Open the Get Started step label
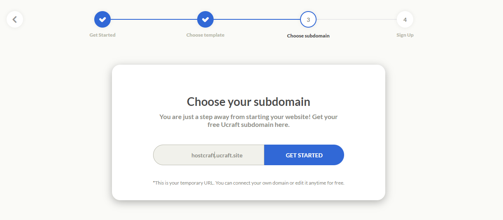The width and height of the screenshot is (503, 220). coord(102,35)
